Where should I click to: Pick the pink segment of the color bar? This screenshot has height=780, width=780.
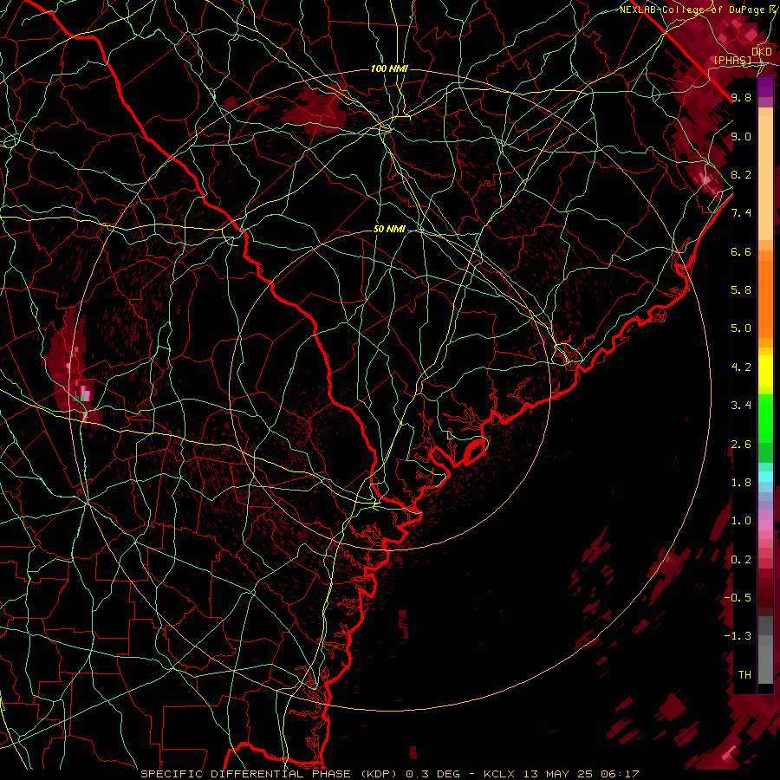tap(765, 525)
